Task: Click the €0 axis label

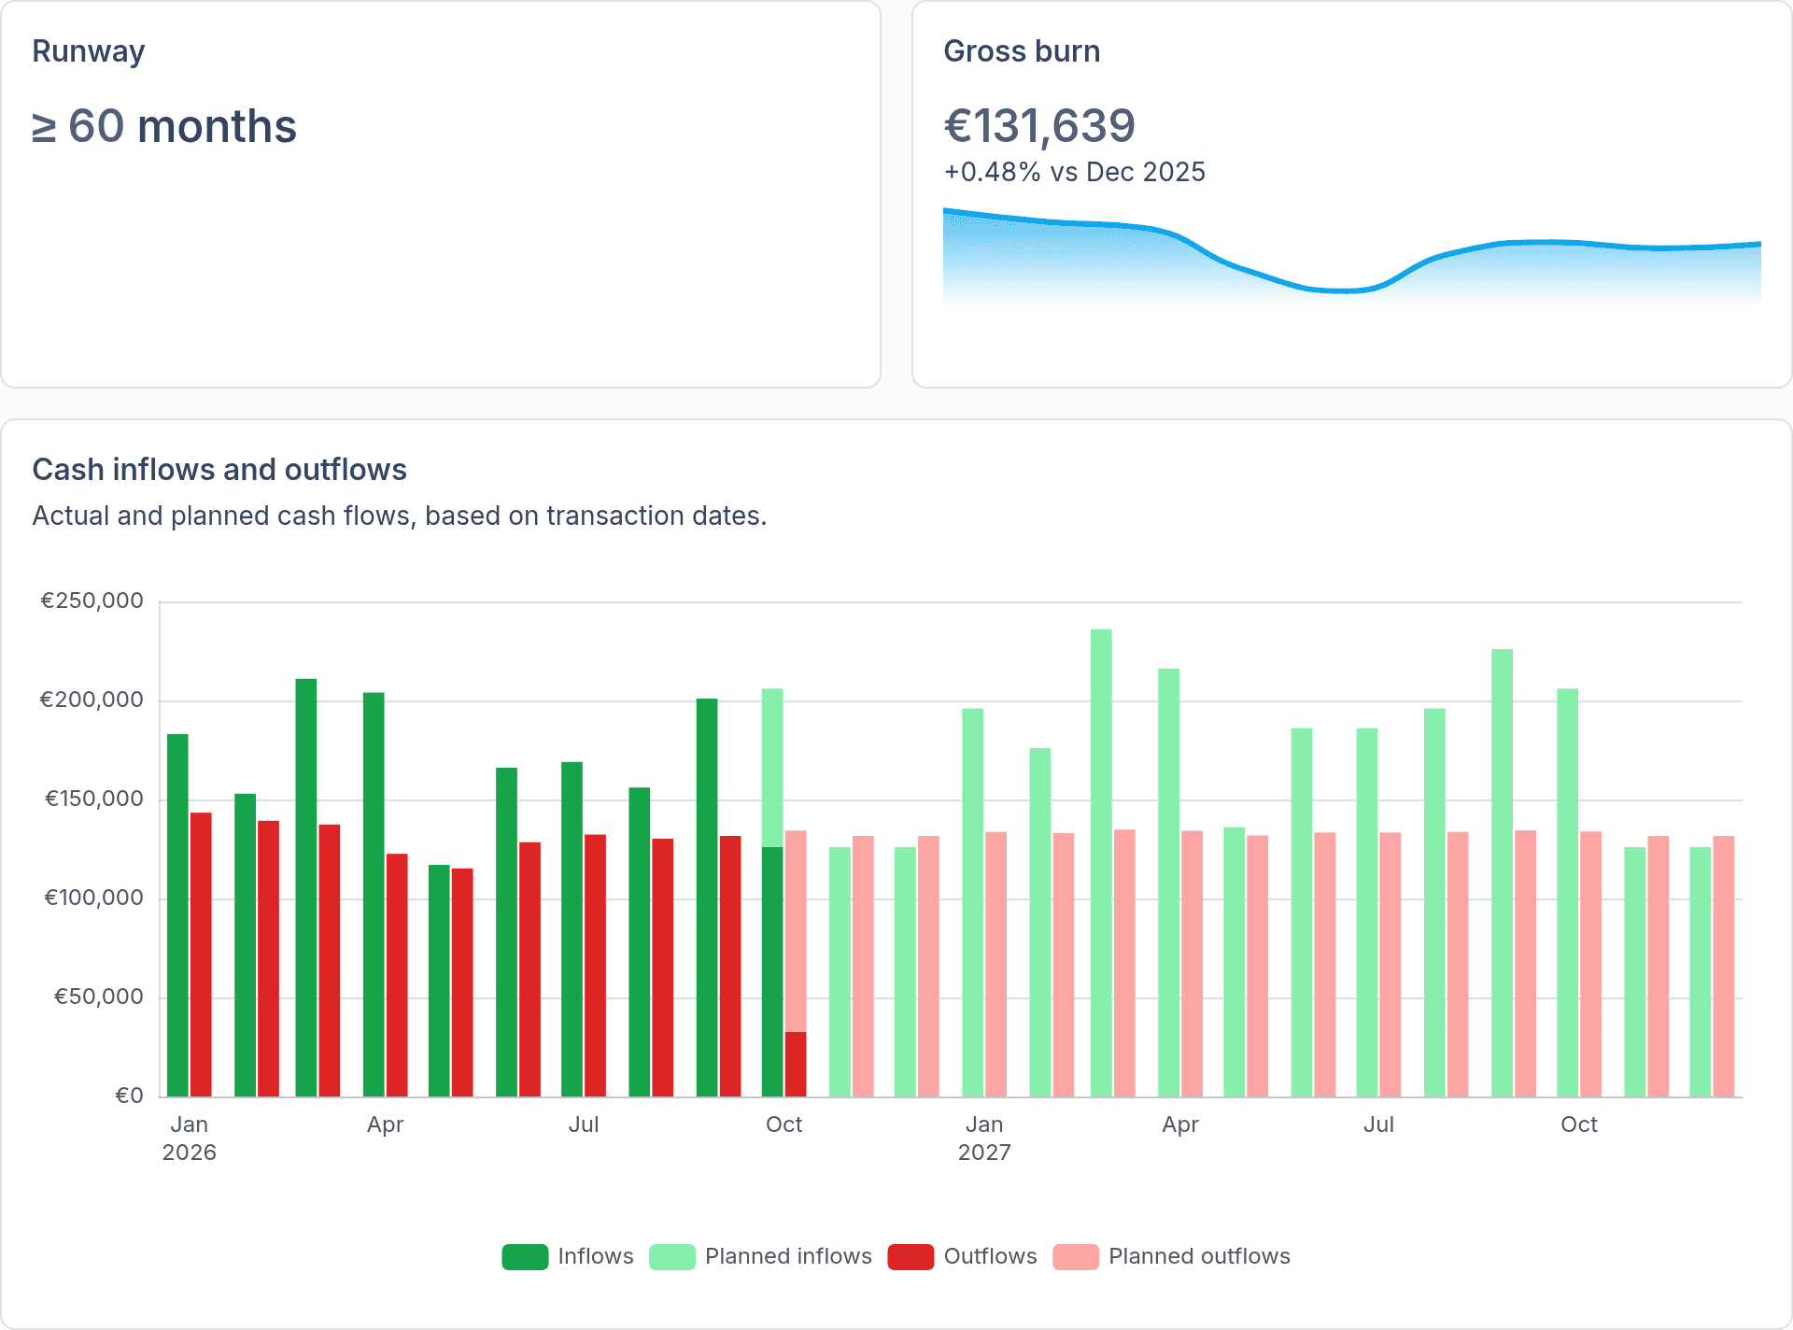Action: click(129, 1096)
